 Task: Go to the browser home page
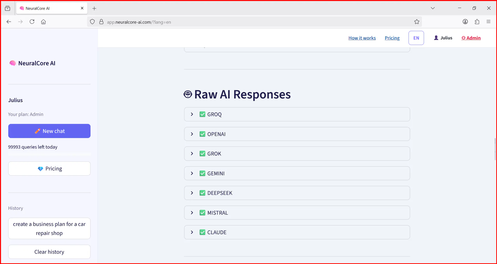tap(44, 22)
